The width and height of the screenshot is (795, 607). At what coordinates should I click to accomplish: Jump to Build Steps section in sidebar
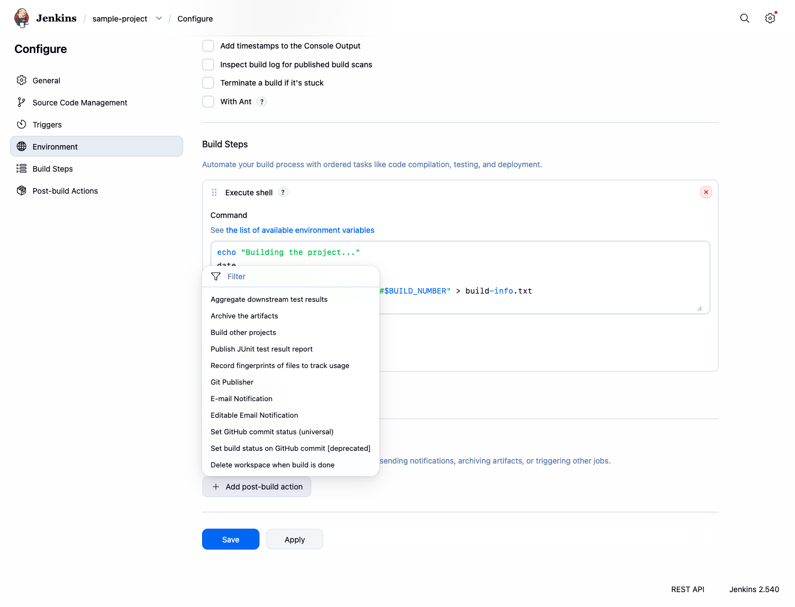coord(97,168)
